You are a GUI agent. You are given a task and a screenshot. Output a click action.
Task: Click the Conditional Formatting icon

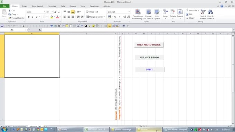click(138, 12)
